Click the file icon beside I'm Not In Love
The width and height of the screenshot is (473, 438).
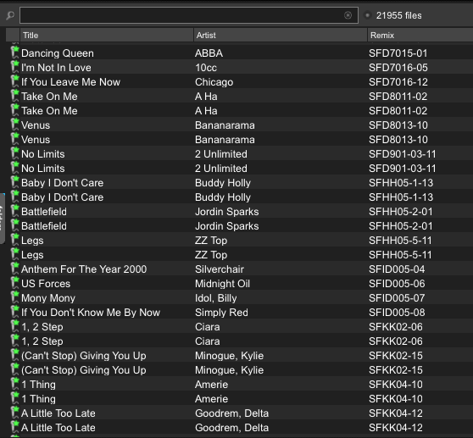pyautogui.click(x=14, y=67)
